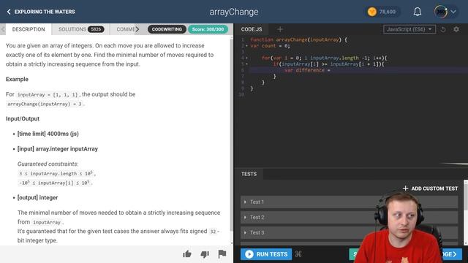Select the Tests panel tab
The width and height of the screenshot is (468, 263).
(249, 174)
